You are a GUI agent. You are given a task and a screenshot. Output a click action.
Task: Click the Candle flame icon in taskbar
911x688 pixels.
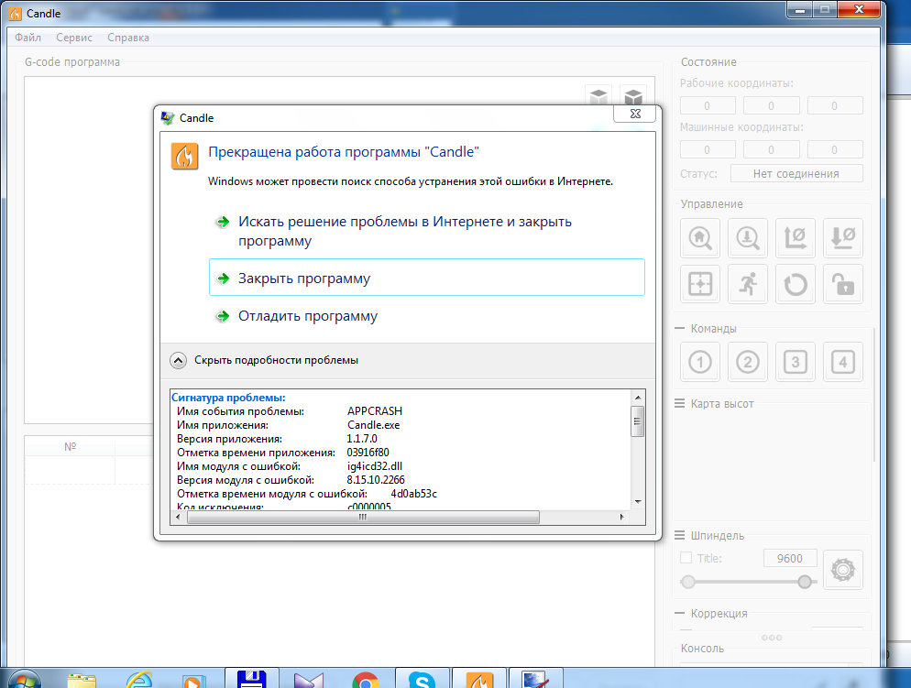pyautogui.click(x=480, y=679)
